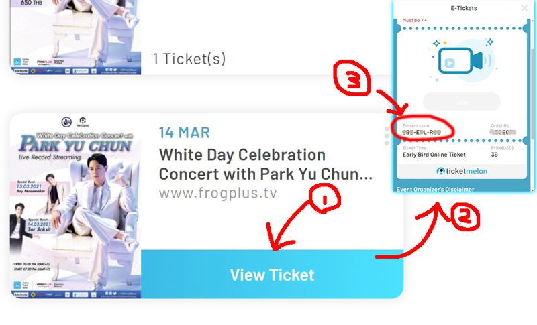Click the video camera streaming icon
The width and height of the screenshot is (537, 325).
point(460,60)
